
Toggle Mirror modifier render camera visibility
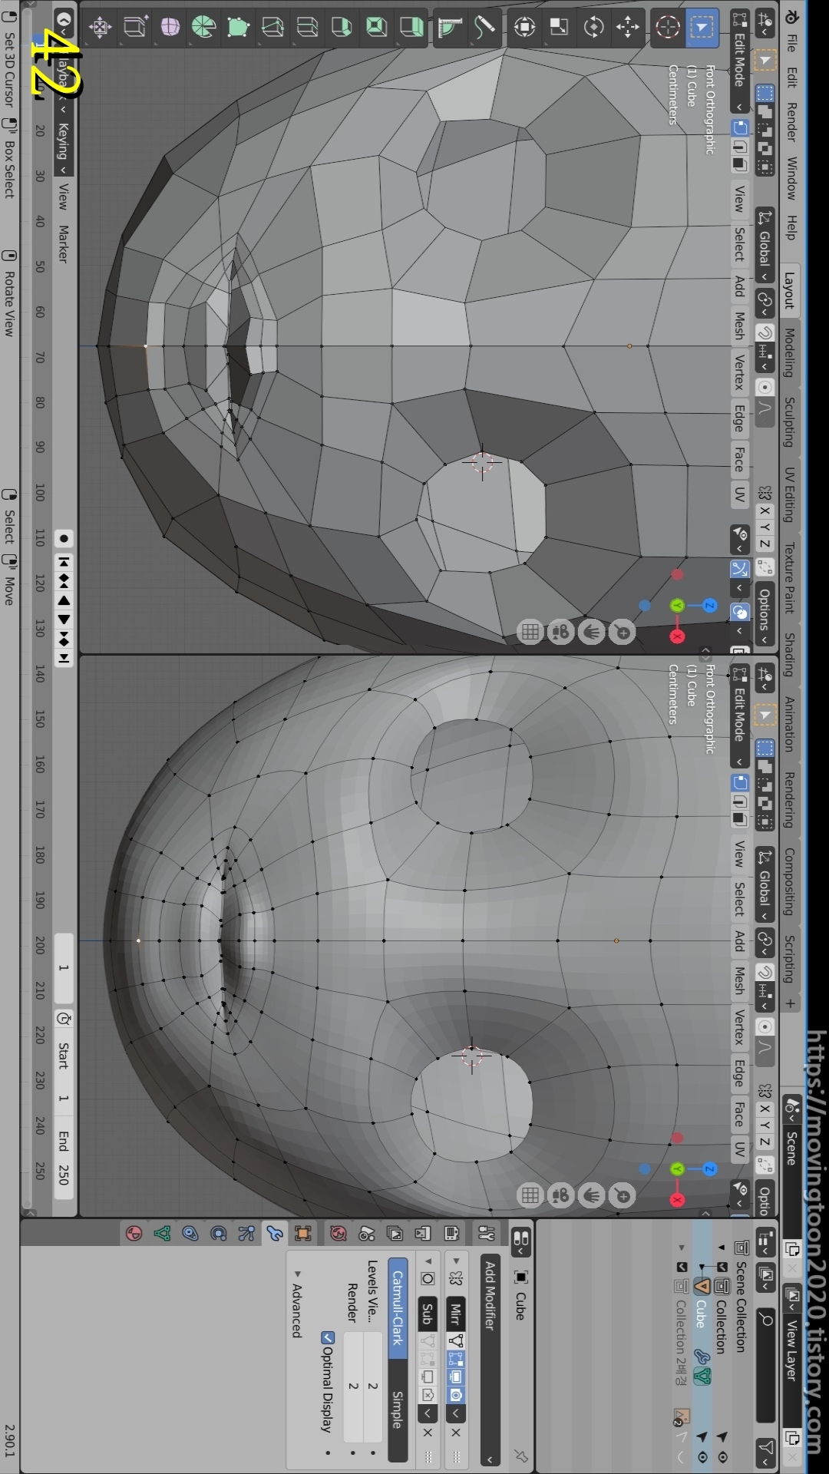pyautogui.click(x=456, y=1395)
